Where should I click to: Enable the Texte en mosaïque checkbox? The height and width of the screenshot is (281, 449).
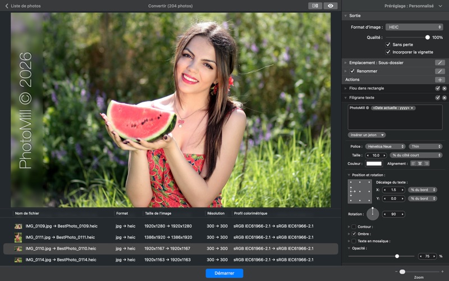pos(354,241)
